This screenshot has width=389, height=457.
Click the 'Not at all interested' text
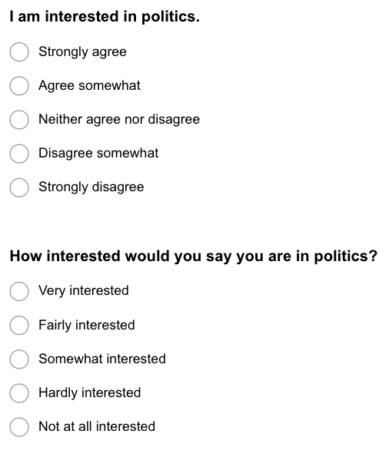coord(97,426)
